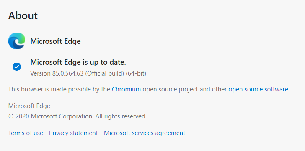305x151 pixels.
Task: Click the gray Microsoft Edge label above copyright
Action: (29, 106)
